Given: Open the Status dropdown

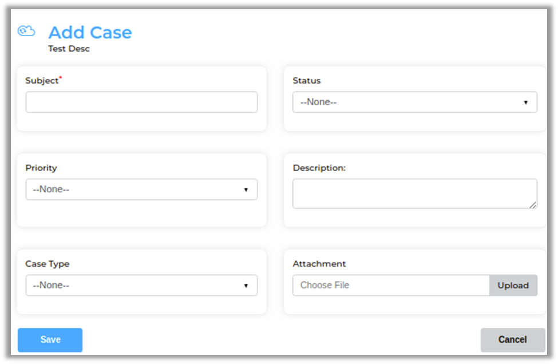Looking at the screenshot, I should click(414, 102).
